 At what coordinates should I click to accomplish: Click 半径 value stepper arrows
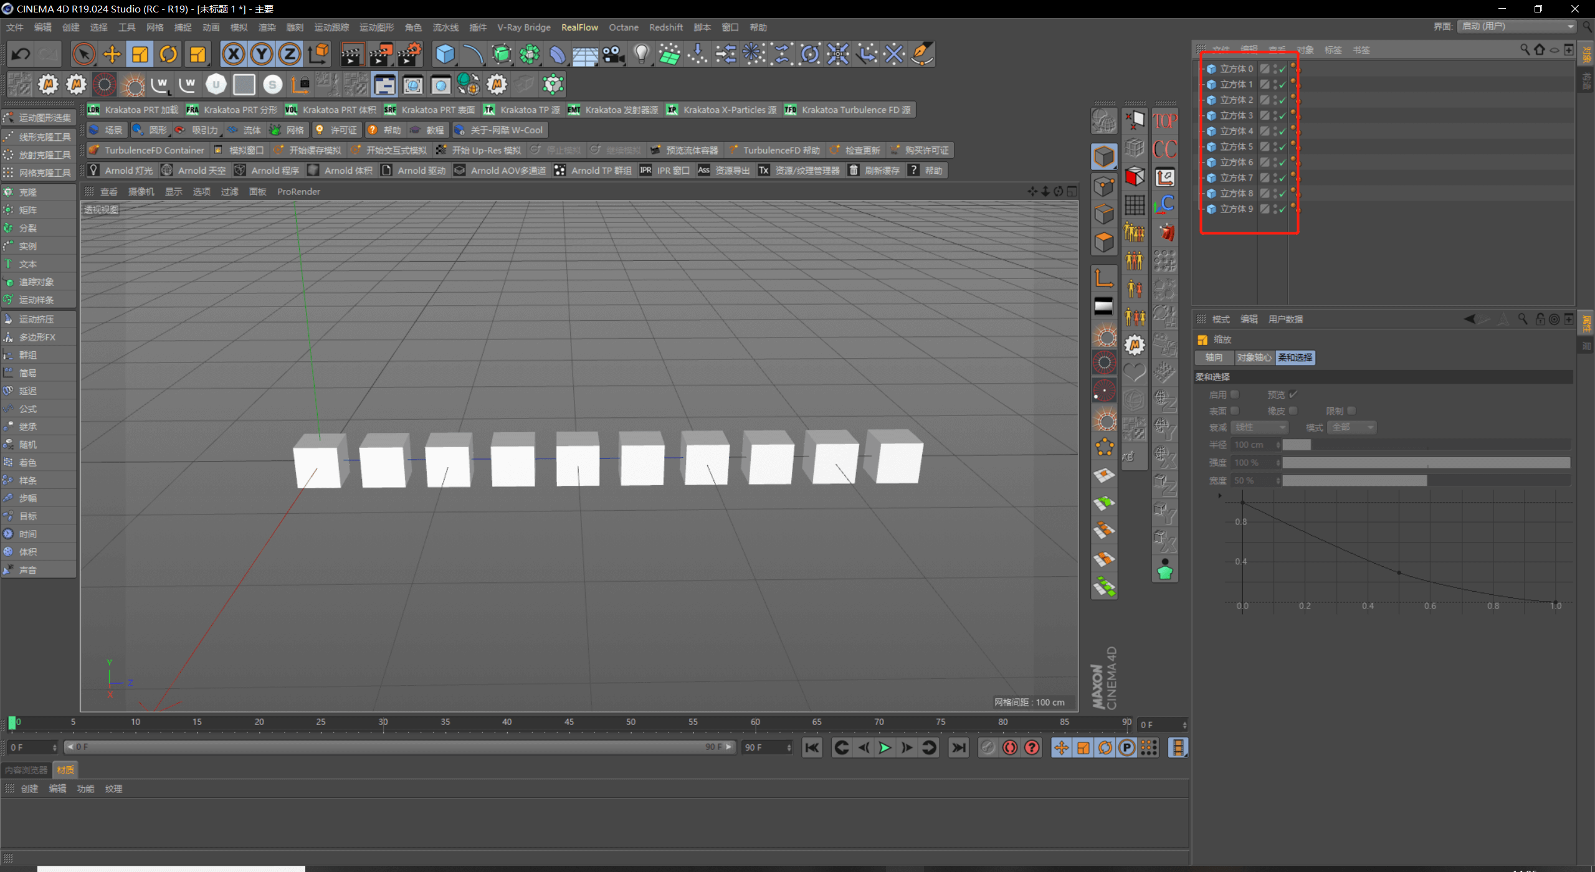pos(1277,445)
